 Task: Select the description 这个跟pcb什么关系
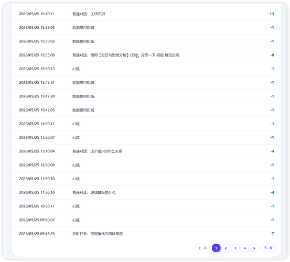click(106, 151)
